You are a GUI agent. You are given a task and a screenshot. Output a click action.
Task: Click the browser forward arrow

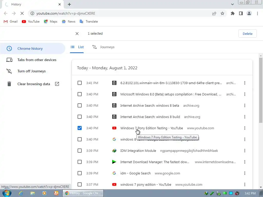14,13
